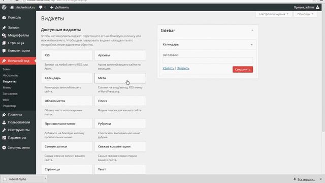
Task: Visit site via home icon
Action: pyautogui.click(x=12, y=7)
